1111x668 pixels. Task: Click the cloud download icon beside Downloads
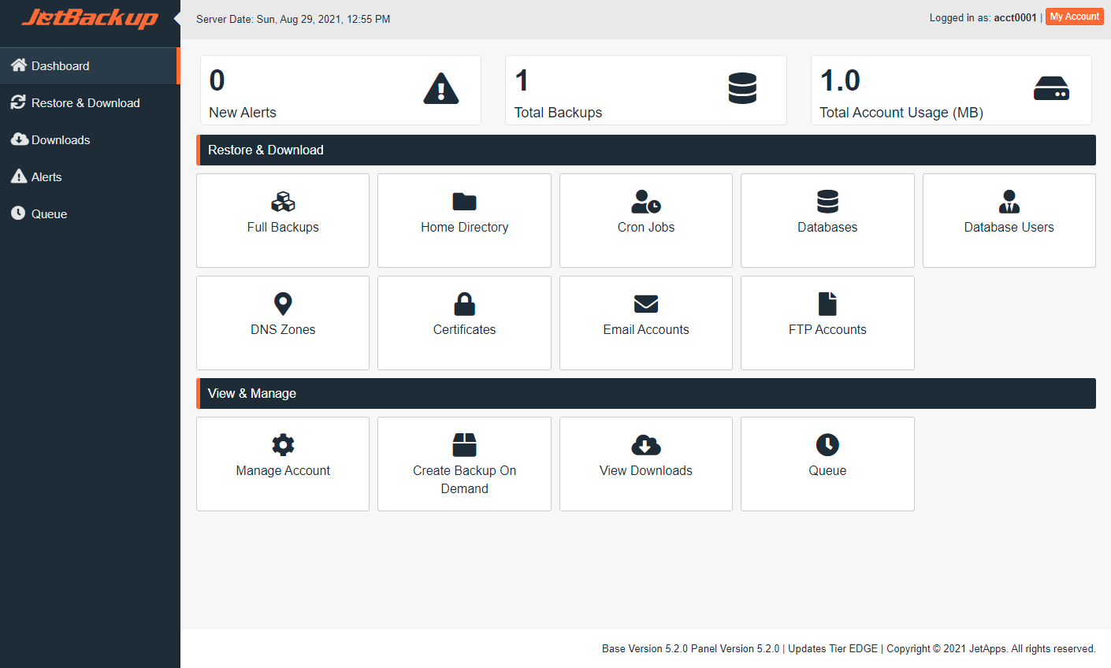point(20,139)
